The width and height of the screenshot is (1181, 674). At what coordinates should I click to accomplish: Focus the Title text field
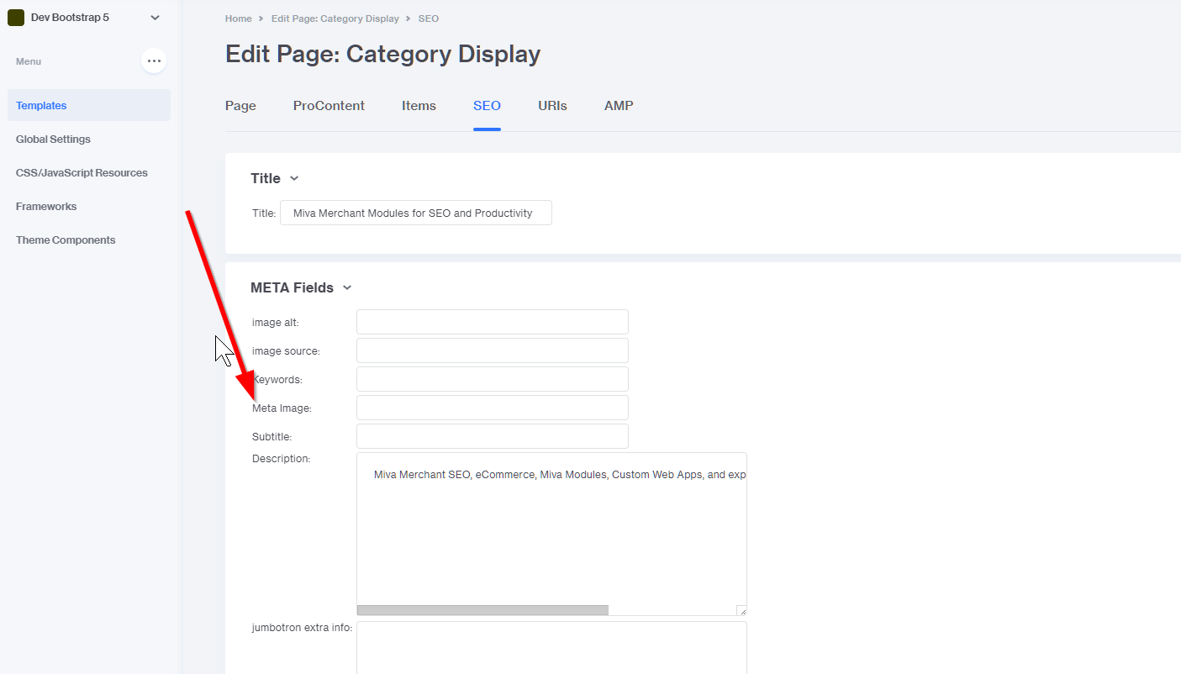pyautogui.click(x=415, y=213)
